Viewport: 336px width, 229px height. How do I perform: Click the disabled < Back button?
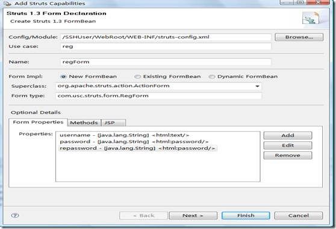pos(143,216)
